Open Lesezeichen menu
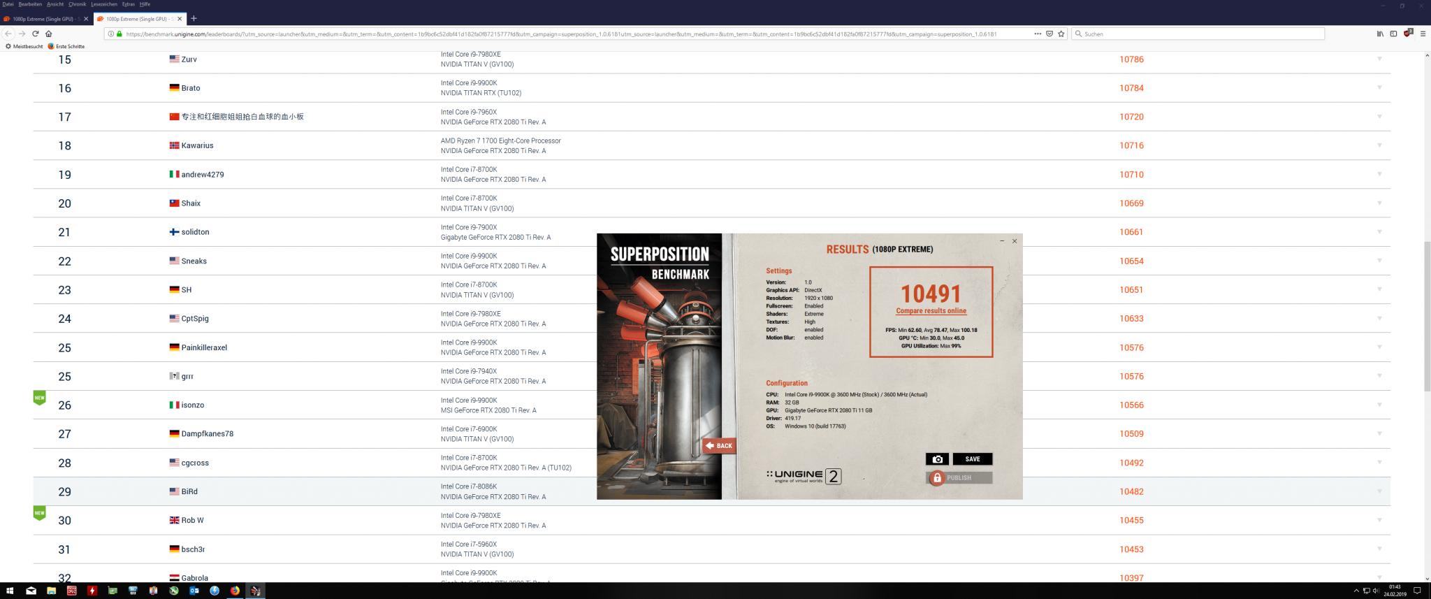Viewport: 1431px width, 599px height. tap(104, 4)
